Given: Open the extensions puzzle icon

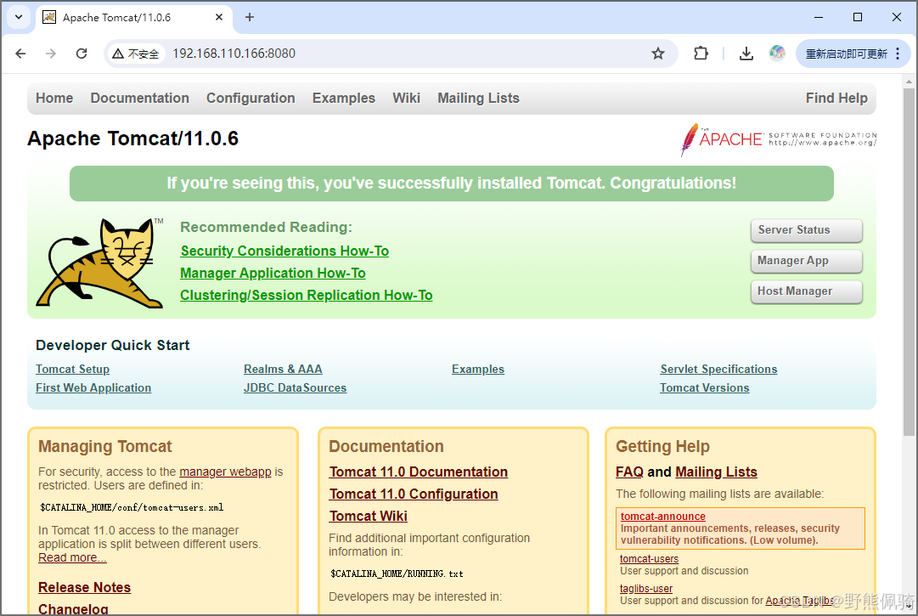Looking at the screenshot, I should pos(701,54).
